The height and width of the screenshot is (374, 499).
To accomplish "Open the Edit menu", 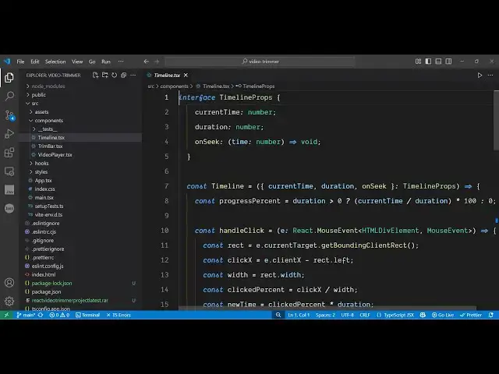I will pyautogui.click(x=34, y=62).
